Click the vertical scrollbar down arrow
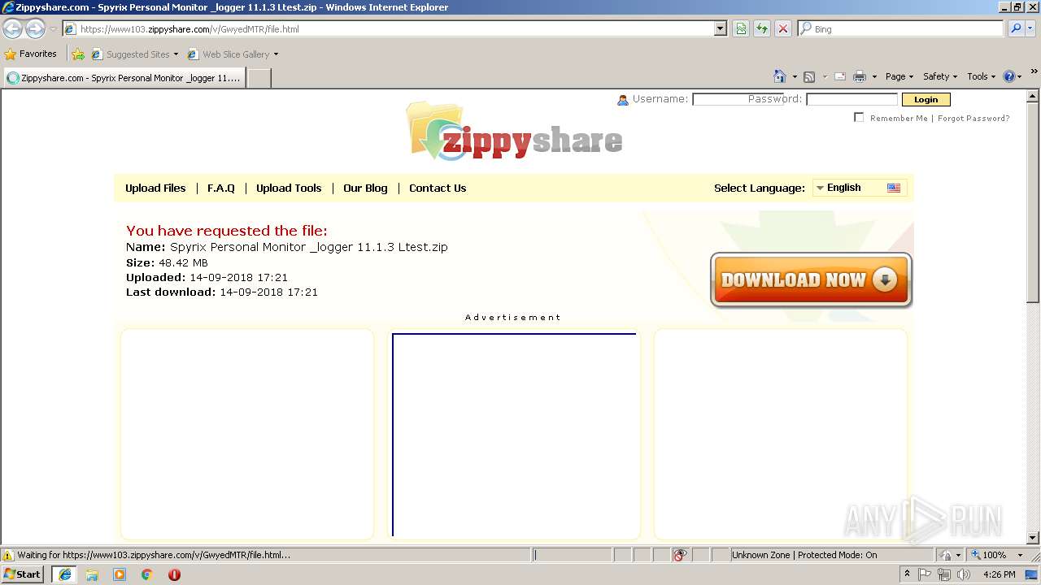This screenshot has height=585, width=1041. click(x=1033, y=538)
